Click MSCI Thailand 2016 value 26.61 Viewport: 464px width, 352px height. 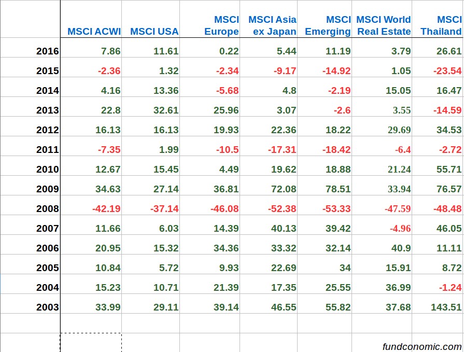pyautogui.click(x=449, y=51)
